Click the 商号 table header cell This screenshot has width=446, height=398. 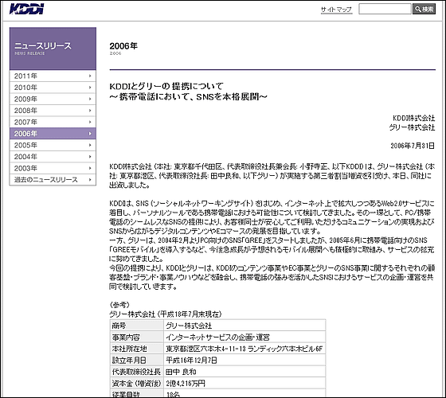137,326
